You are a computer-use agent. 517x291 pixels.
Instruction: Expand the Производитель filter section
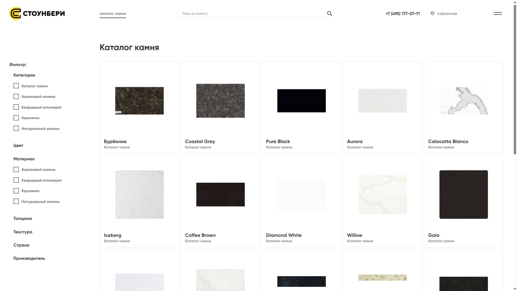coord(29,258)
